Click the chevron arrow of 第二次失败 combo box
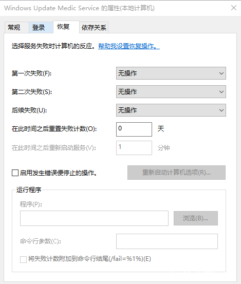241x284 pixels. (x=221, y=92)
